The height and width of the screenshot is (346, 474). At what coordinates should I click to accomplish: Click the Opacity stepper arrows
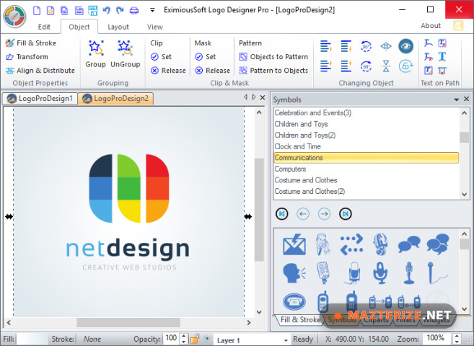pos(183,339)
